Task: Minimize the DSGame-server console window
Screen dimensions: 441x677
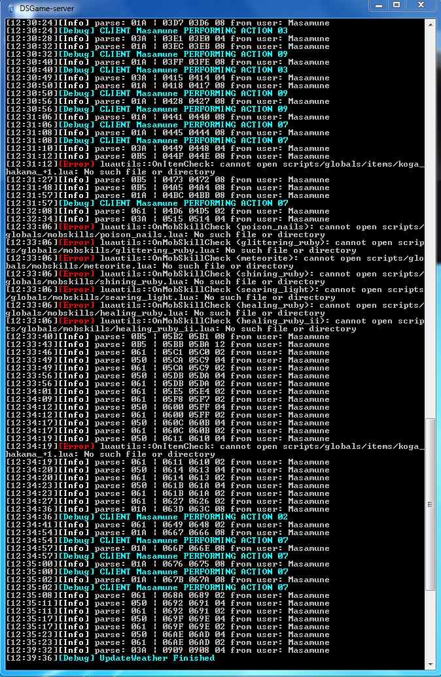Action: (x=379, y=5)
